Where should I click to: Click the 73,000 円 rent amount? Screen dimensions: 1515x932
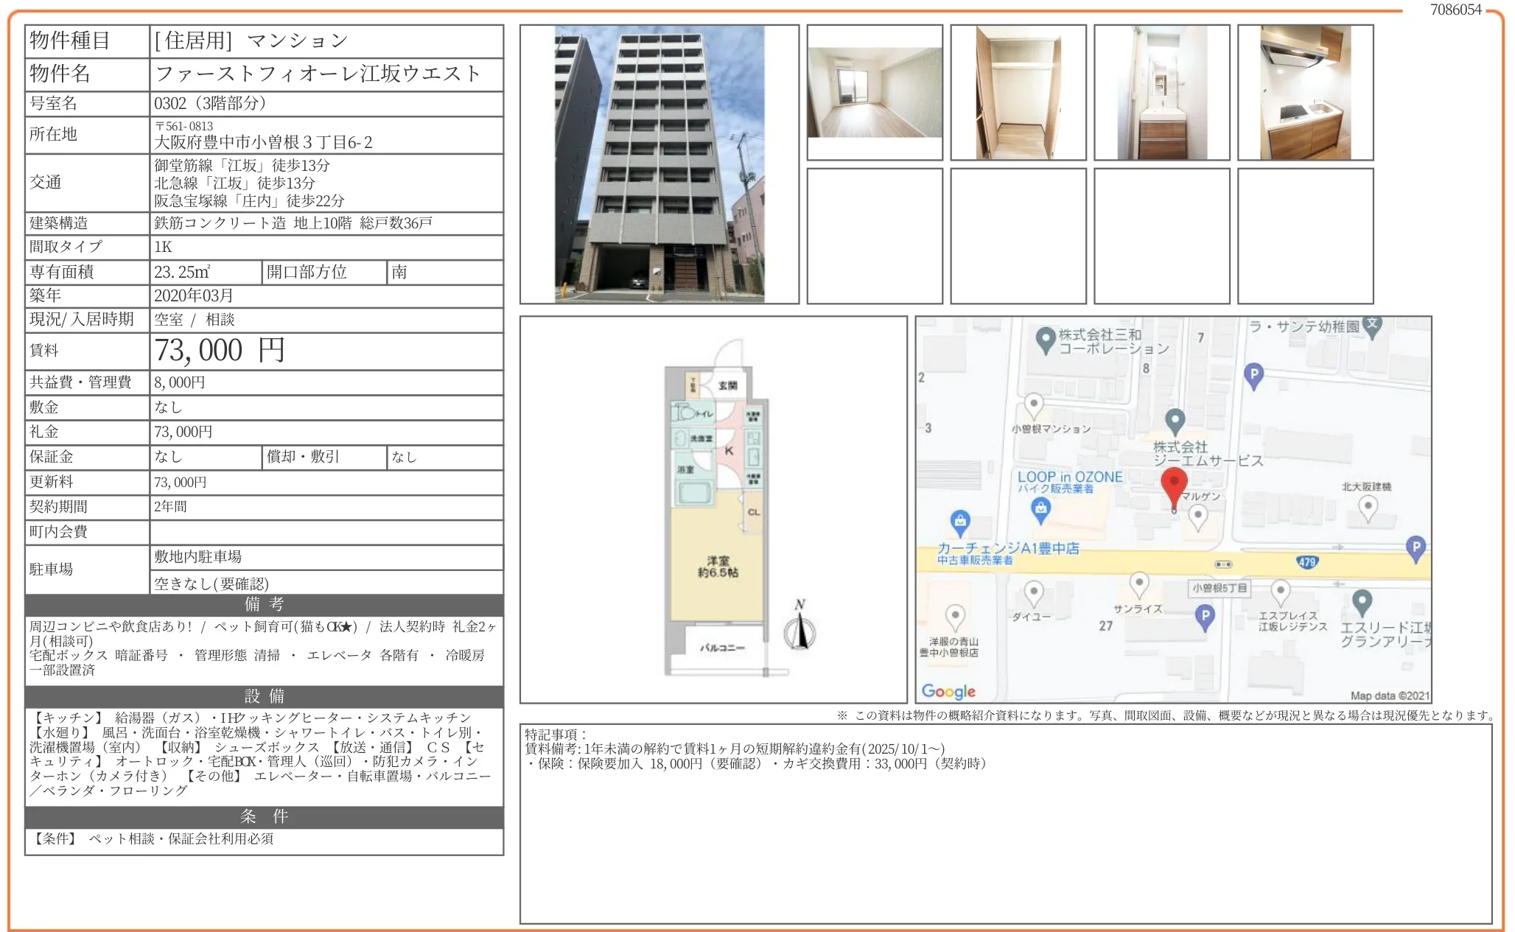coord(219,351)
